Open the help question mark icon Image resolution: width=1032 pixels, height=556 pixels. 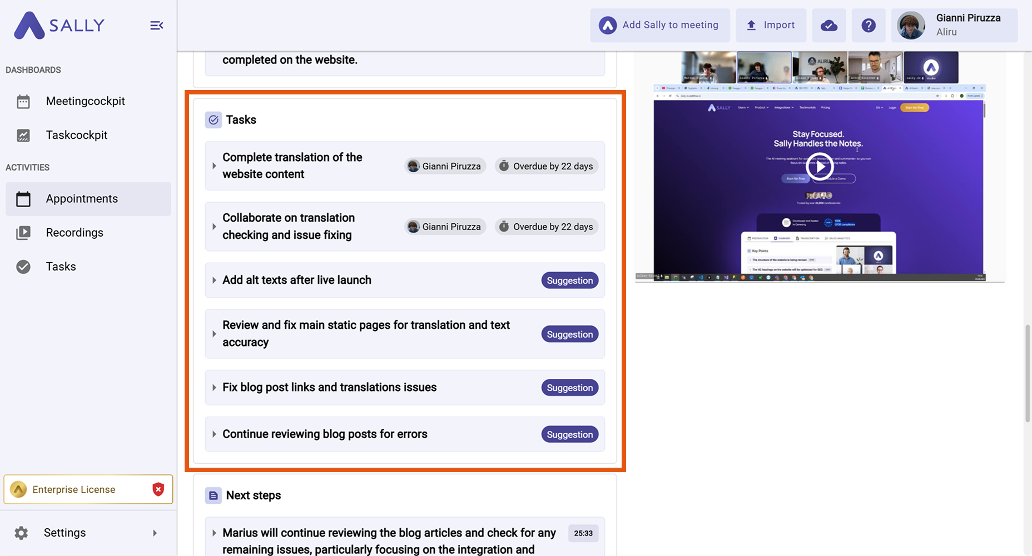(x=869, y=26)
